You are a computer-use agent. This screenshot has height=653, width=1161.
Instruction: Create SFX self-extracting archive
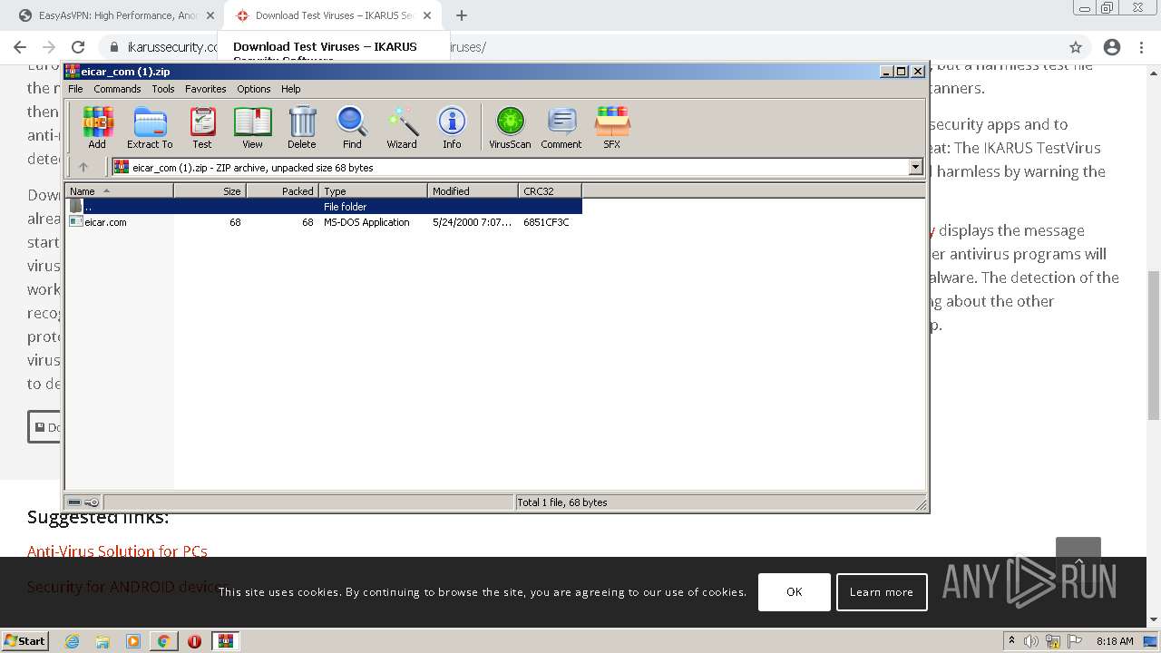pyautogui.click(x=612, y=127)
